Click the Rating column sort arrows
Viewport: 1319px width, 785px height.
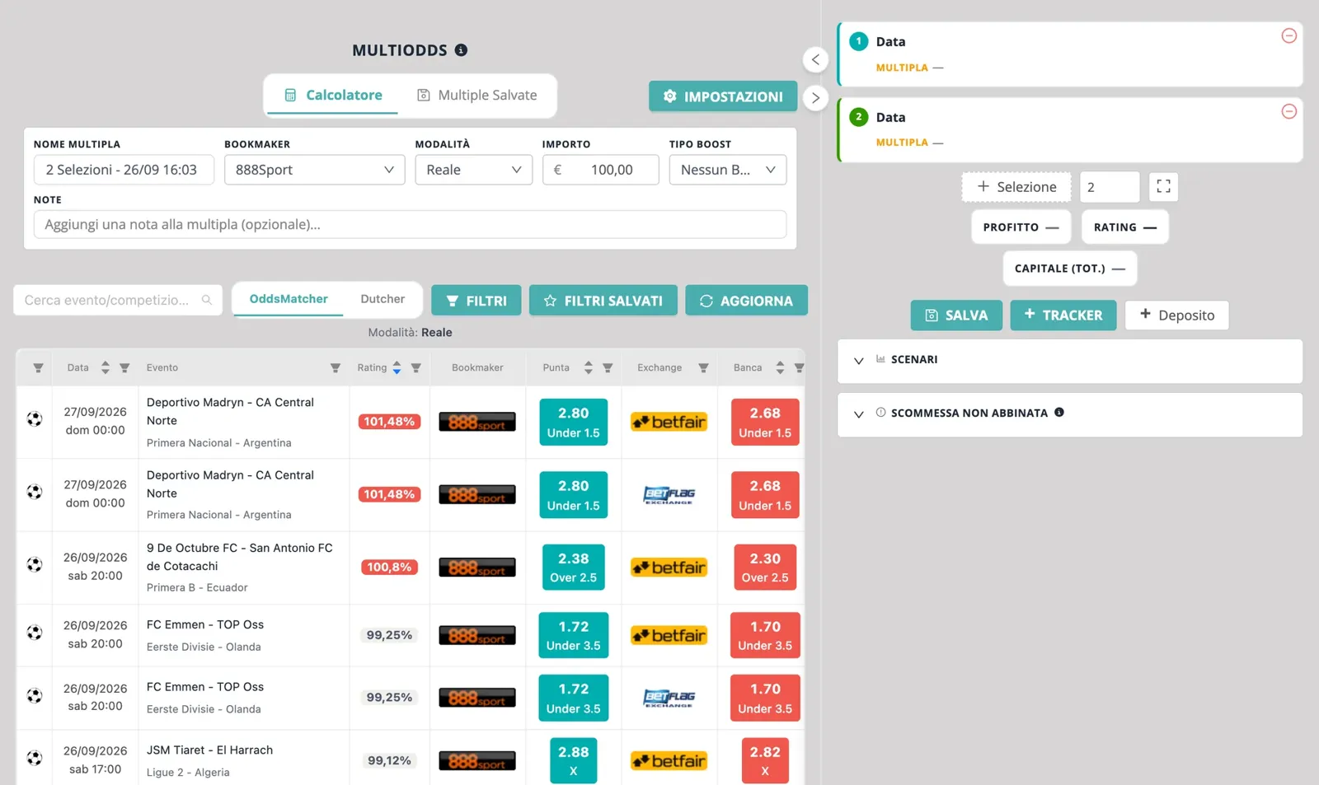point(397,367)
